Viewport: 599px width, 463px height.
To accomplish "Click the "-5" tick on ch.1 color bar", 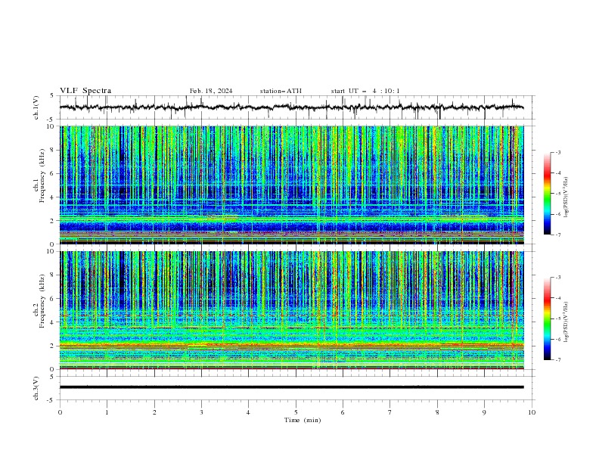I will click(x=558, y=194).
